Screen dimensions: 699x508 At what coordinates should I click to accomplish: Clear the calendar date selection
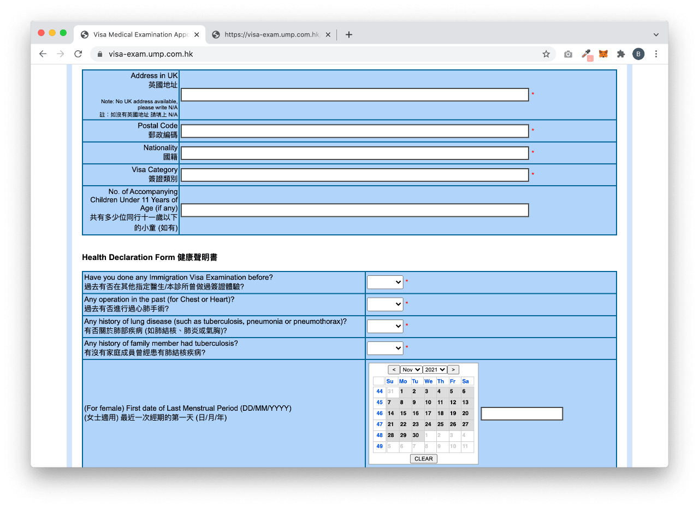pyautogui.click(x=424, y=459)
